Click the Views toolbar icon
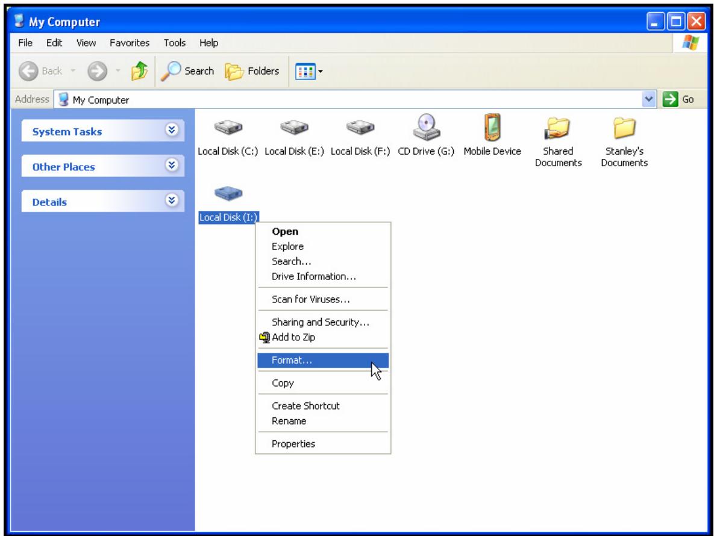Screen dimensions: 714x536 pos(305,72)
